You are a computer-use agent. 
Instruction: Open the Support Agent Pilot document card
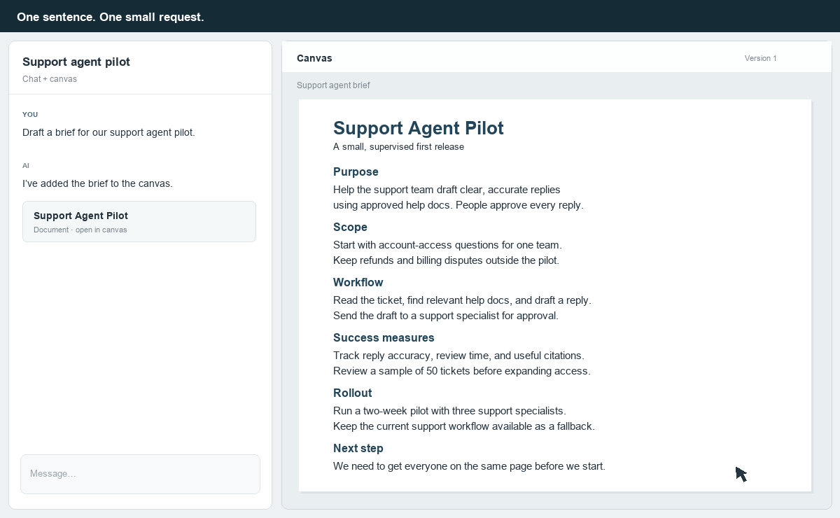[139, 222]
